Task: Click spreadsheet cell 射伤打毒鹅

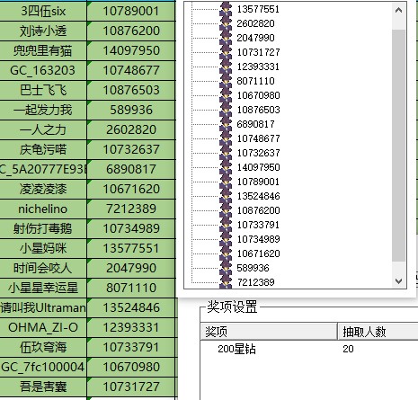Action: click(43, 228)
